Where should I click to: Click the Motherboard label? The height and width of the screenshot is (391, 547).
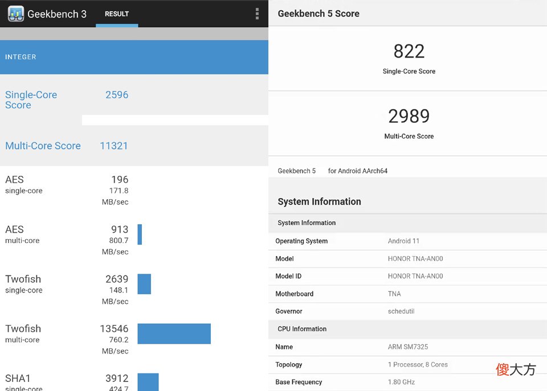pos(295,294)
